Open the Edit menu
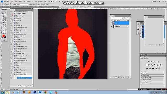 (x=8, y=2)
